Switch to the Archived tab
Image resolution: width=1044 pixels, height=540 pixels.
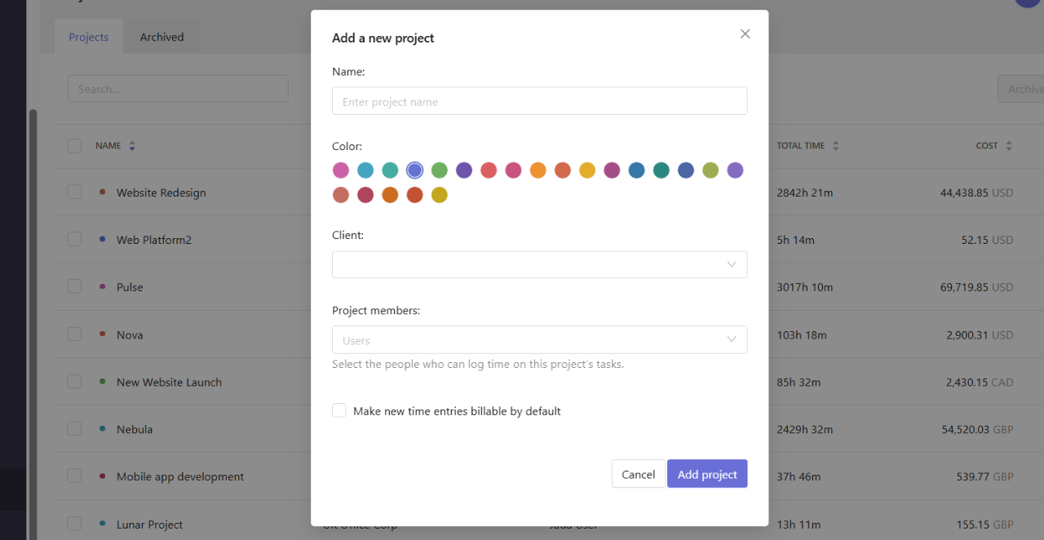pyautogui.click(x=161, y=37)
